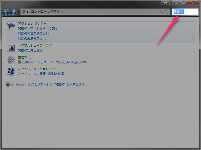Open お使いのコンピューターのメモリの問題の診断

point(54,62)
